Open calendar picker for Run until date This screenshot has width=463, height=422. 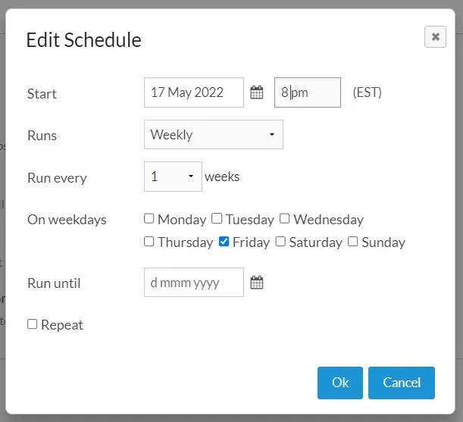point(257,283)
